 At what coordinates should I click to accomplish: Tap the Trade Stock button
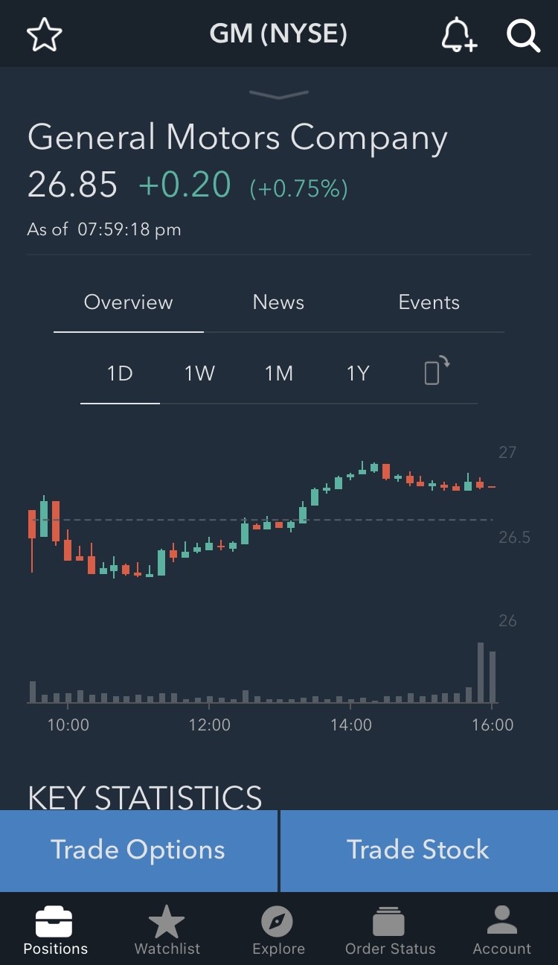click(419, 850)
